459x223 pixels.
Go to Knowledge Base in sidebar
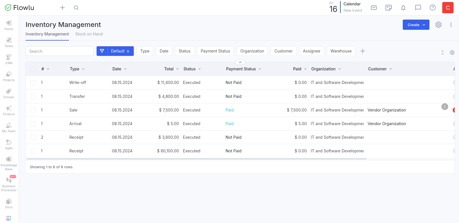(x=9, y=163)
